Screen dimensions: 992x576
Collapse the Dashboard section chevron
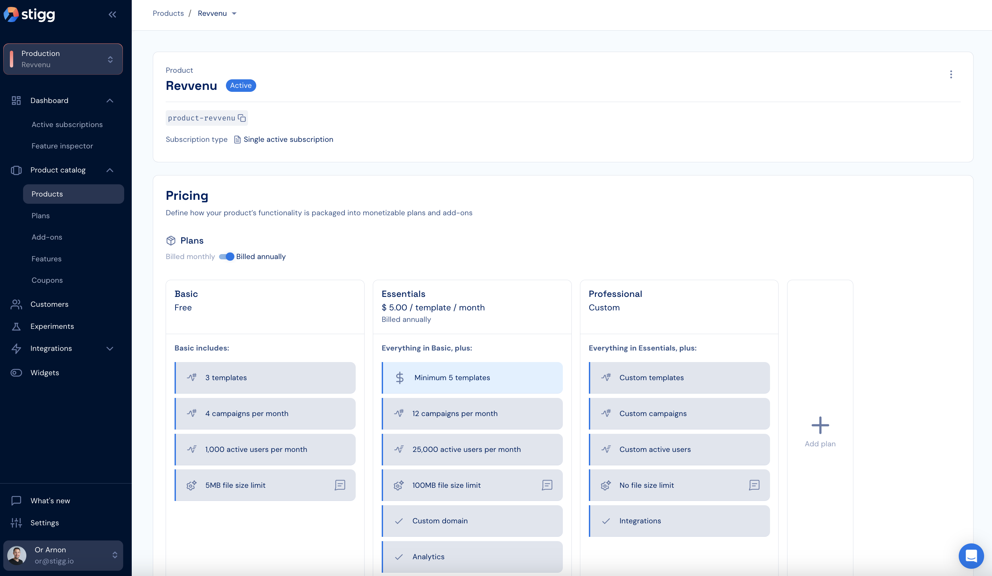click(x=109, y=100)
